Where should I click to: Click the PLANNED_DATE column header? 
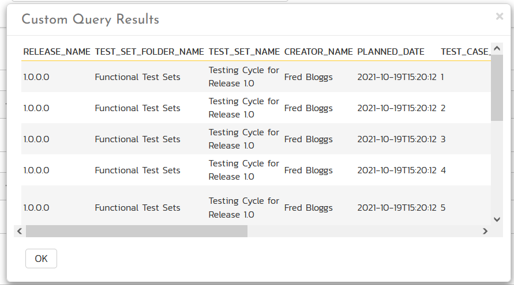(391, 52)
